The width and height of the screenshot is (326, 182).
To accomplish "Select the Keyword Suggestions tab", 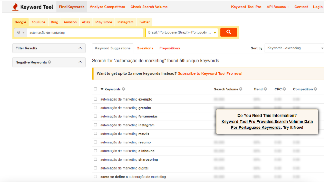I will (113, 48).
